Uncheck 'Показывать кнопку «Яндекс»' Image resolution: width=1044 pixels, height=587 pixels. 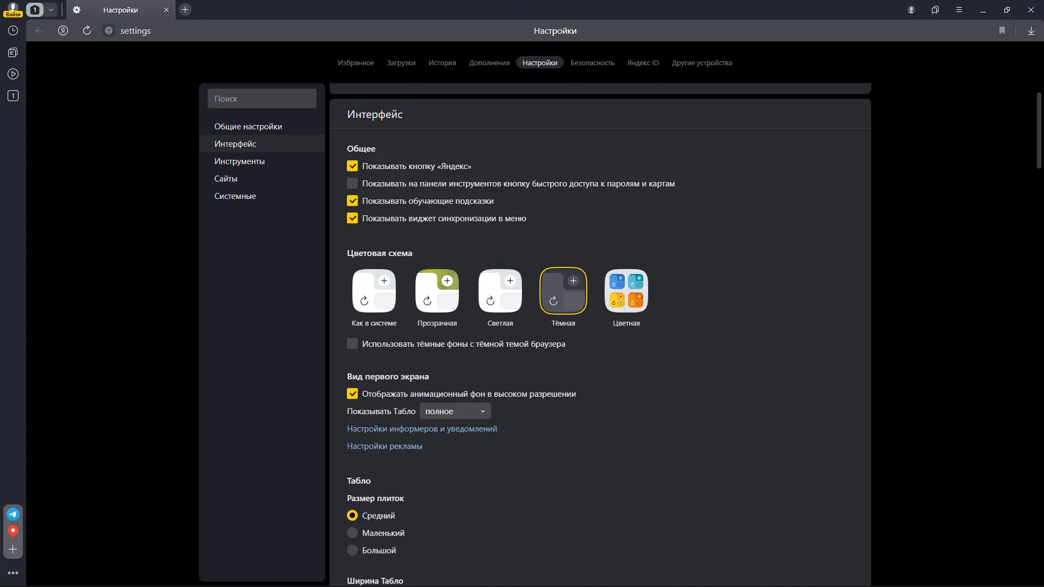point(352,166)
